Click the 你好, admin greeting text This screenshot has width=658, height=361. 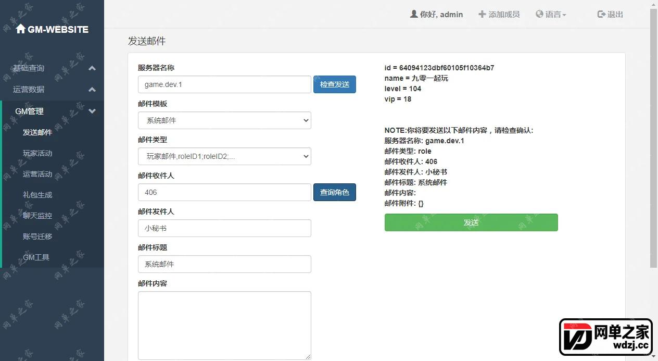click(441, 14)
